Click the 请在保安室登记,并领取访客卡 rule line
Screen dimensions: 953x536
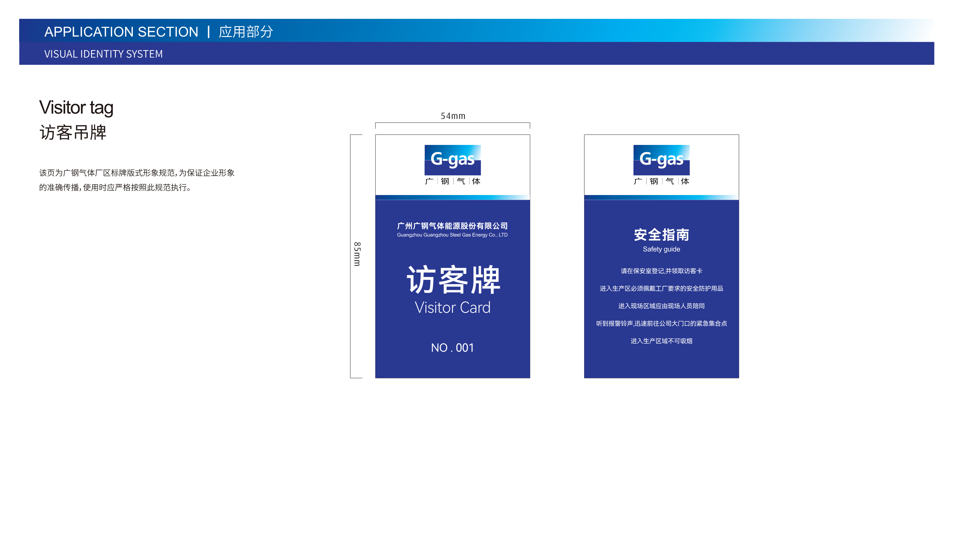point(661,271)
